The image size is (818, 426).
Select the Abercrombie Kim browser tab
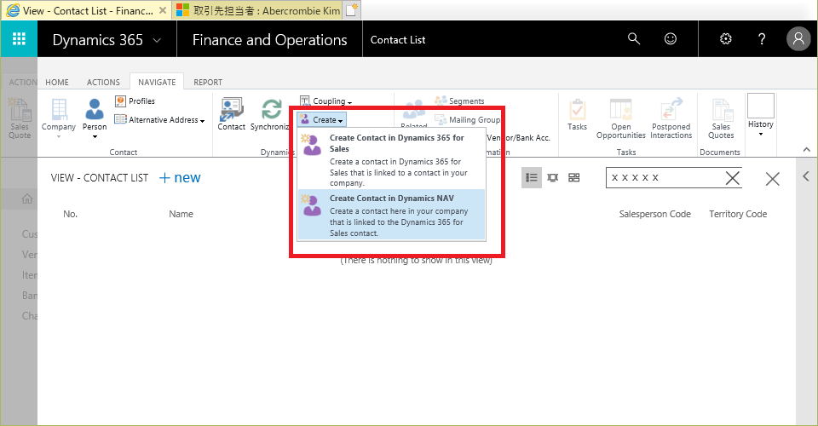point(258,10)
